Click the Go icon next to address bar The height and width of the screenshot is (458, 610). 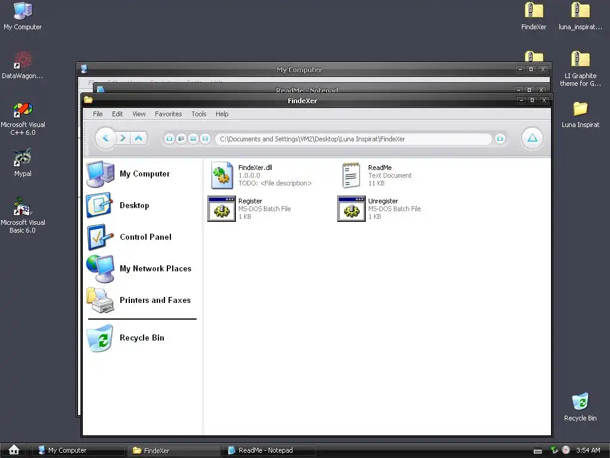(x=500, y=138)
